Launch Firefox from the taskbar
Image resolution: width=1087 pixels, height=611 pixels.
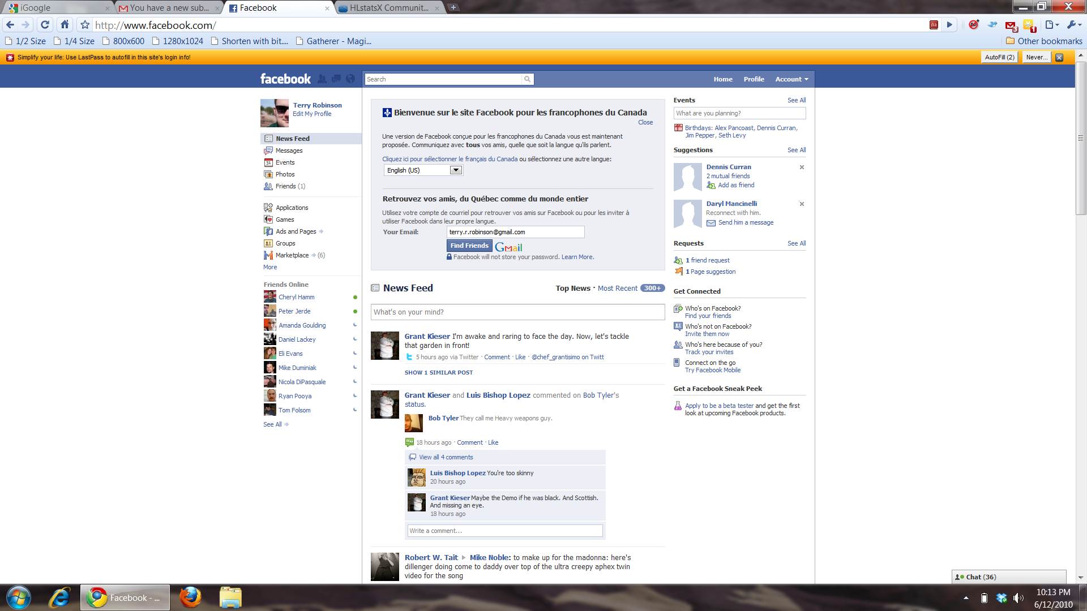pyautogui.click(x=190, y=597)
